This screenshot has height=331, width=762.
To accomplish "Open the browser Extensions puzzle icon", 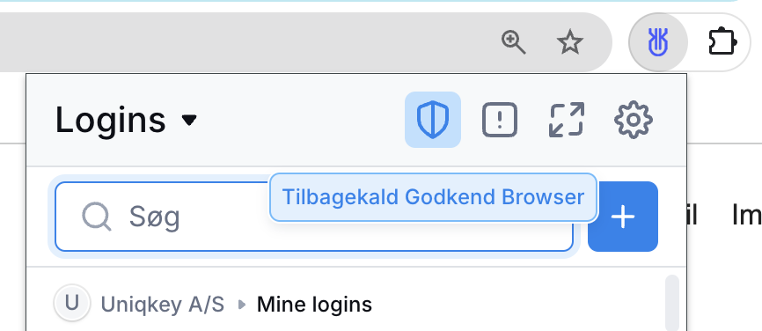I will tap(722, 42).
